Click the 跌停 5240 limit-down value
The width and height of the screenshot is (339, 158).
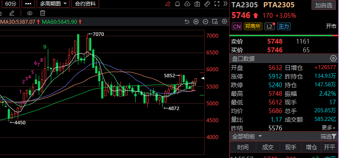[275, 85]
